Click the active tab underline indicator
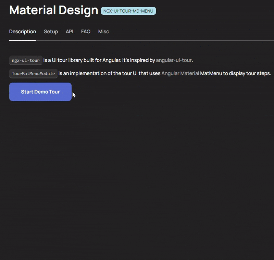Screen dimensions: 274x260 coord(23,39)
